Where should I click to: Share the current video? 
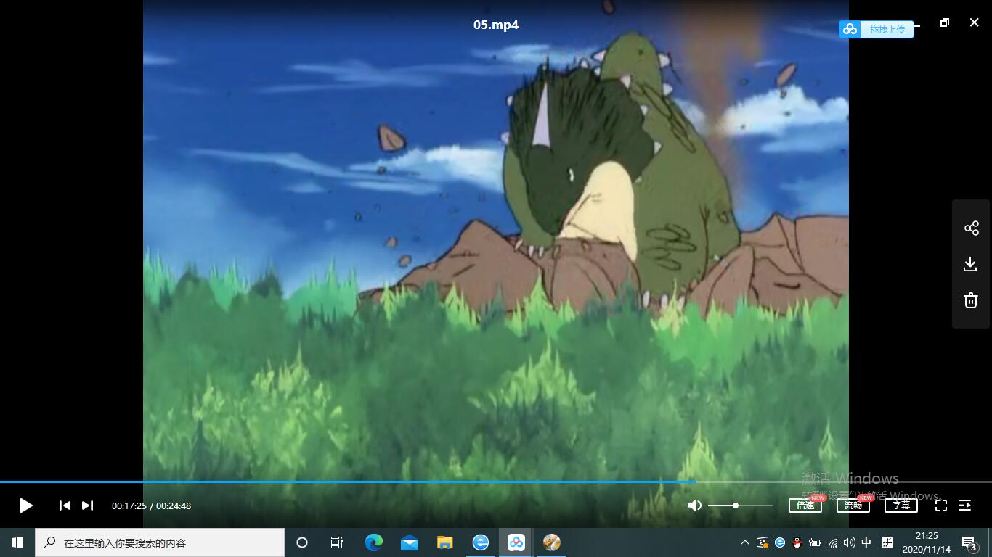coord(971,228)
